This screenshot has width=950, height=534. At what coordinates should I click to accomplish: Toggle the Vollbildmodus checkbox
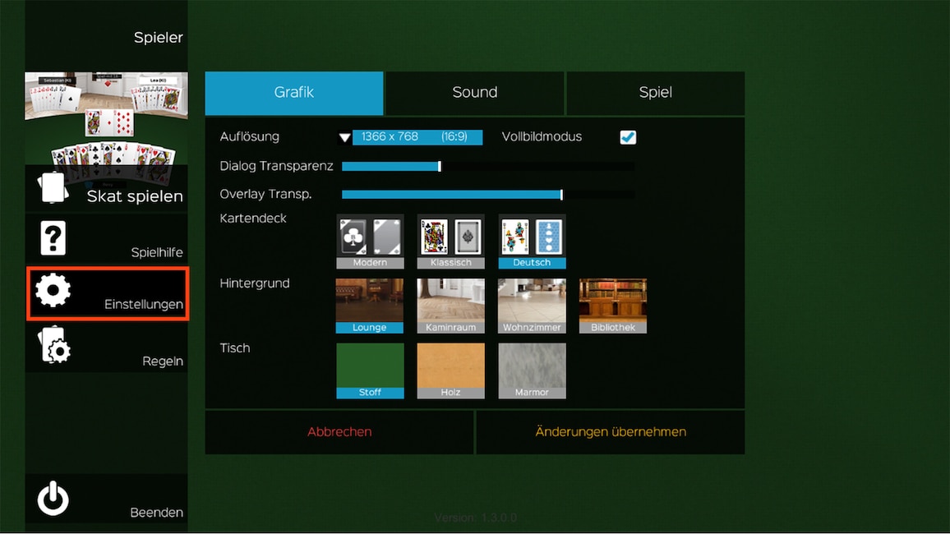628,137
